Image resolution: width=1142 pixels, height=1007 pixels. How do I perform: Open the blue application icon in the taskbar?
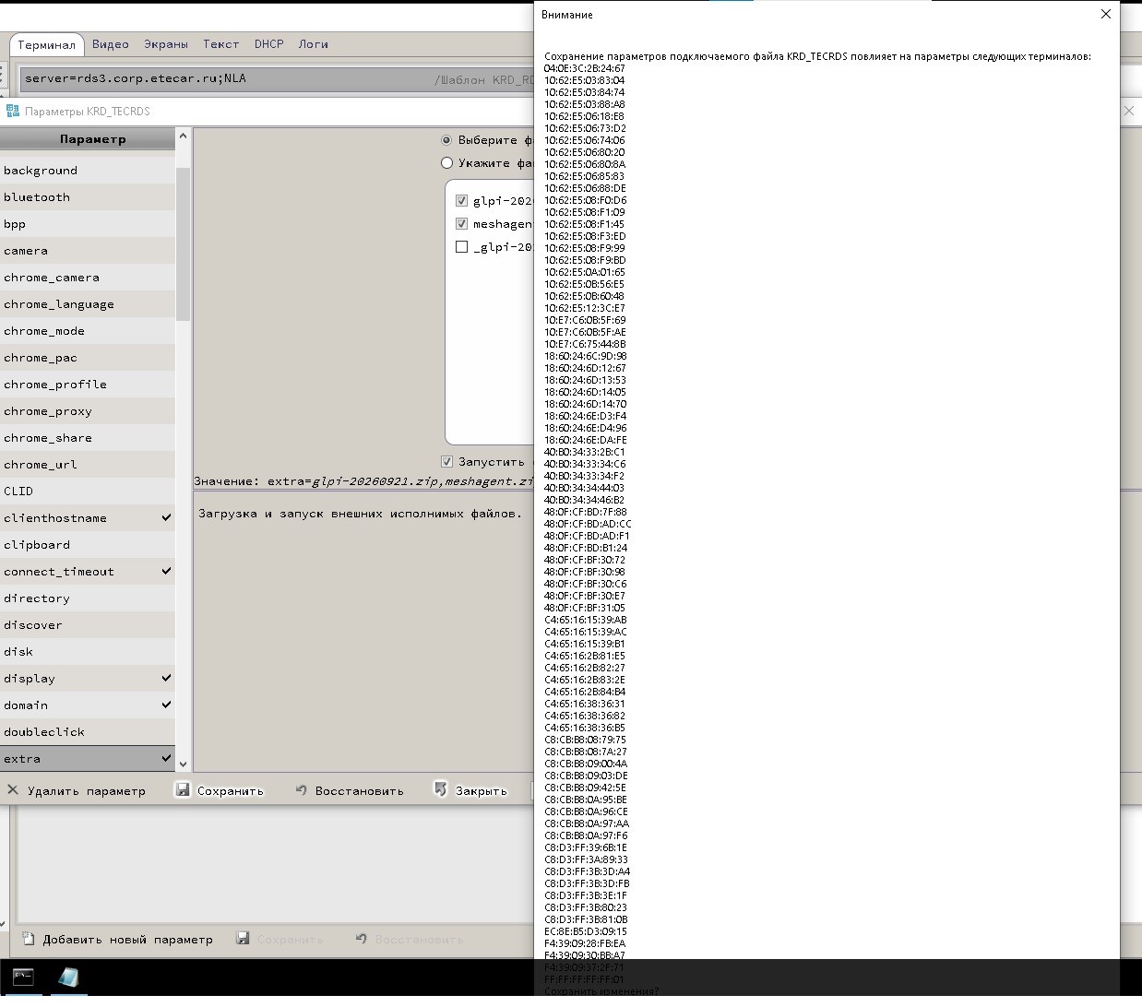69,977
